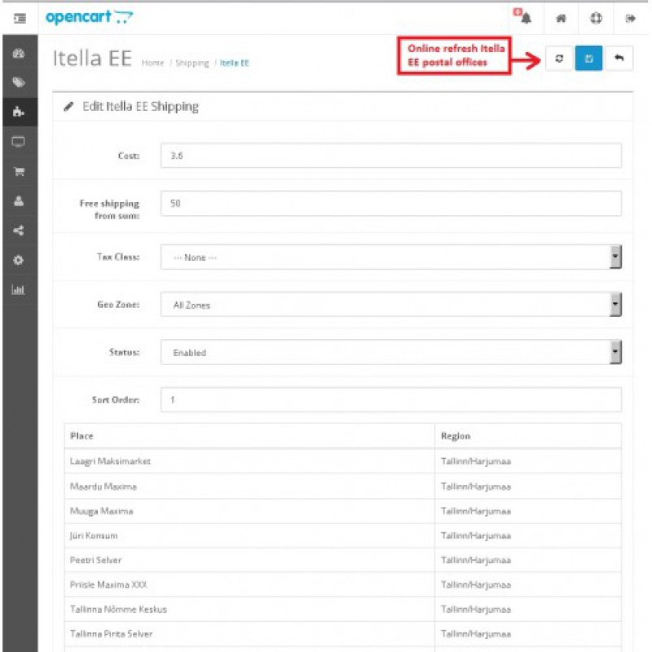Click the Shipping breadcrumb link
Image resolution: width=652 pixels, height=652 pixels.
tap(192, 63)
